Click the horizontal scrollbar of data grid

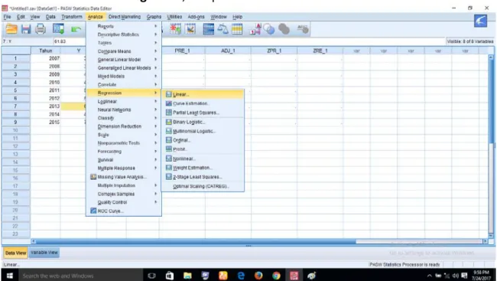[x=260, y=241]
